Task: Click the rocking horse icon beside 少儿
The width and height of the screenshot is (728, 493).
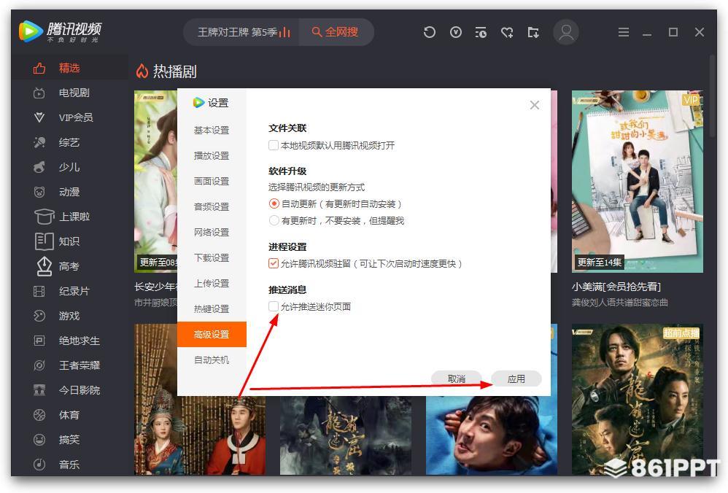Action: (x=39, y=167)
